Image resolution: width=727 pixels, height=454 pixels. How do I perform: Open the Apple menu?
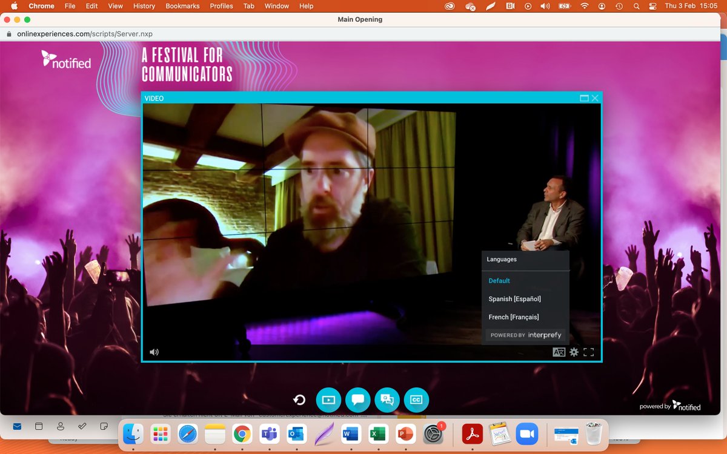pos(14,6)
